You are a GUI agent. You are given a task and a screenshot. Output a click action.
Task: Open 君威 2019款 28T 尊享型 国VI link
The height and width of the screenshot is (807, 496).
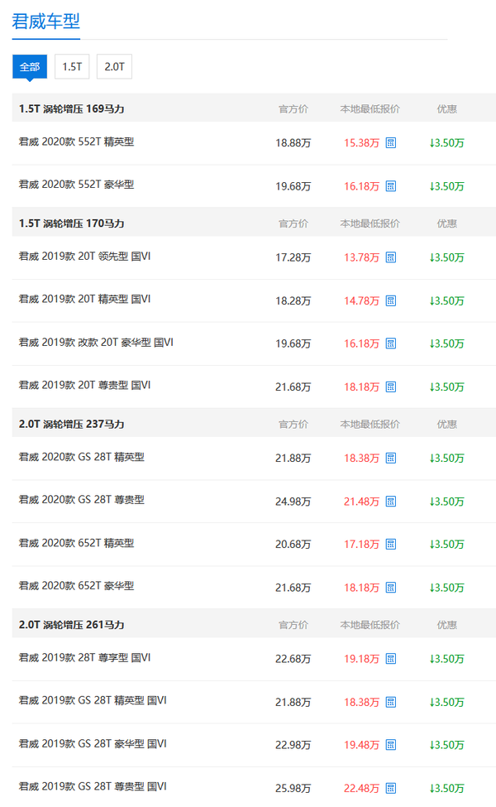pyautogui.click(x=85, y=658)
